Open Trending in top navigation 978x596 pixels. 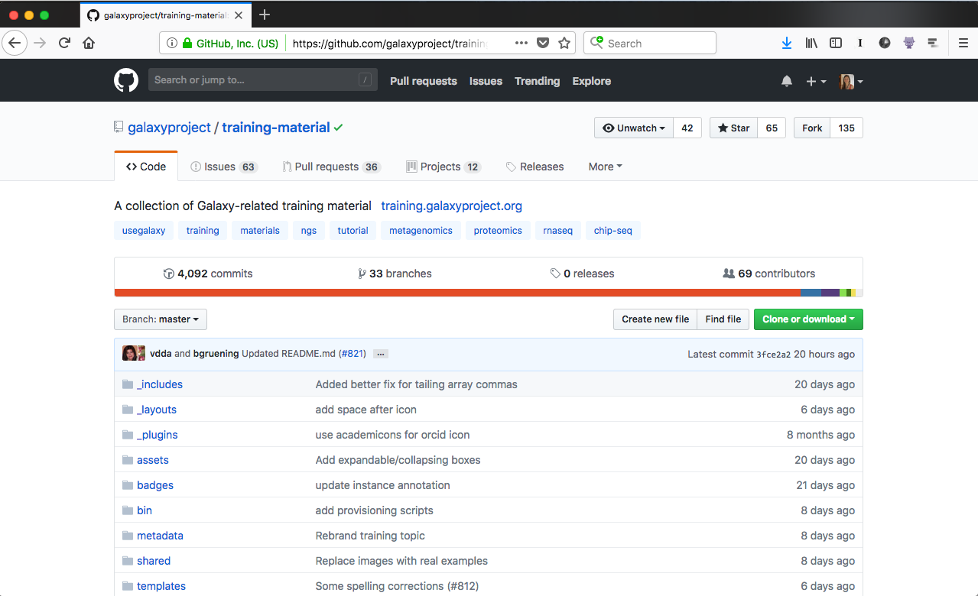coord(537,81)
